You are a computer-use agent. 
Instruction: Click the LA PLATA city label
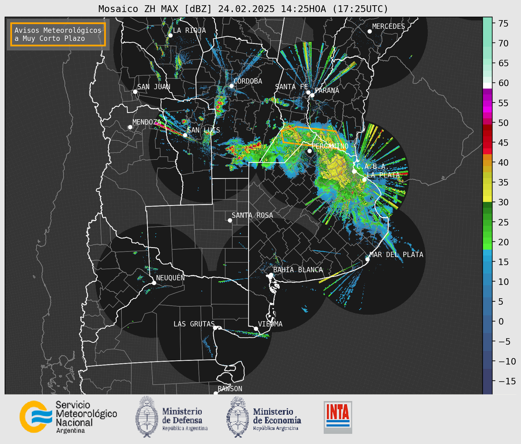383,175
